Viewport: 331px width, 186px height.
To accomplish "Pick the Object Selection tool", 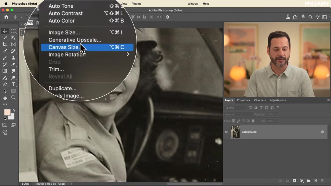I will pyautogui.click(x=13, y=38).
